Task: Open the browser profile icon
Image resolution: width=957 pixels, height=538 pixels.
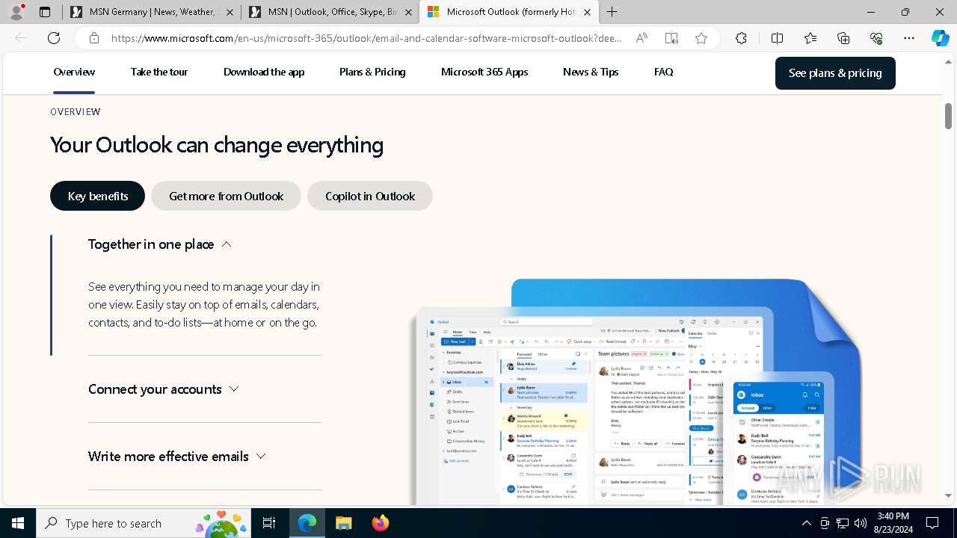Action: coord(16,12)
